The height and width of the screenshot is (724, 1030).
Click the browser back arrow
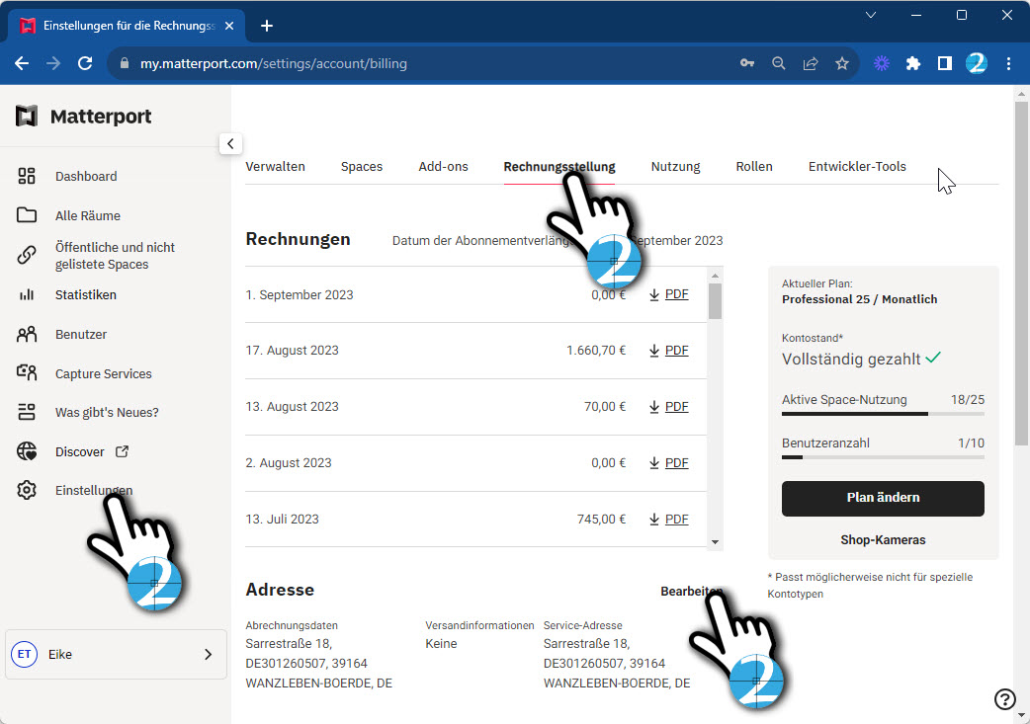tap(22, 63)
